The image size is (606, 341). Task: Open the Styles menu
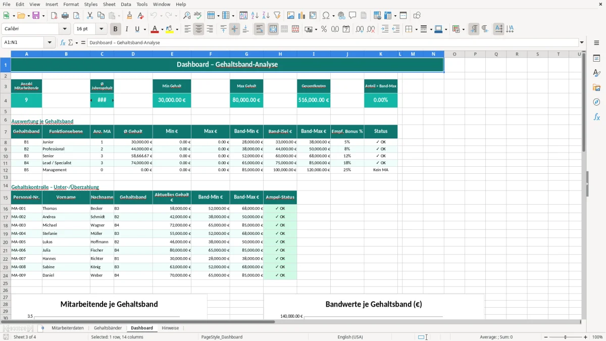pos(91,4)
